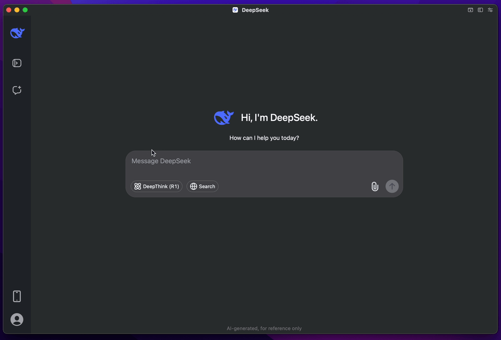Click the DeepSeek whale logo in sidebar
The height and width of the screenshot is (340, 501).
click(17, 33)
